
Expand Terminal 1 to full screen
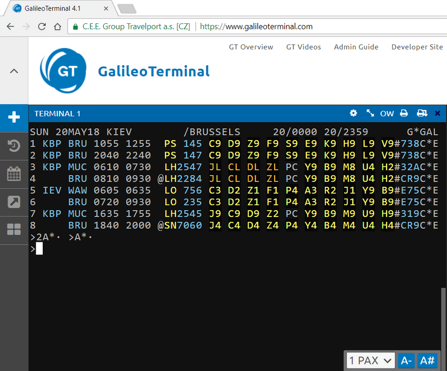point(370,113)
